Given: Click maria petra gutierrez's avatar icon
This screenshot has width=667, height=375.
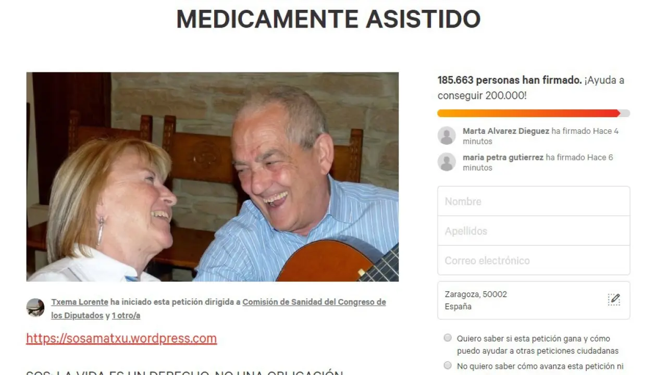Looking at the screenshot, I should [x=447, y=162].
